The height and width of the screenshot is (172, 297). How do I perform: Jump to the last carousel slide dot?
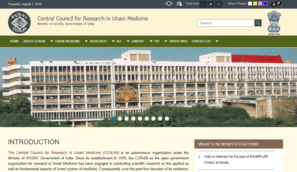click(167, 118)
